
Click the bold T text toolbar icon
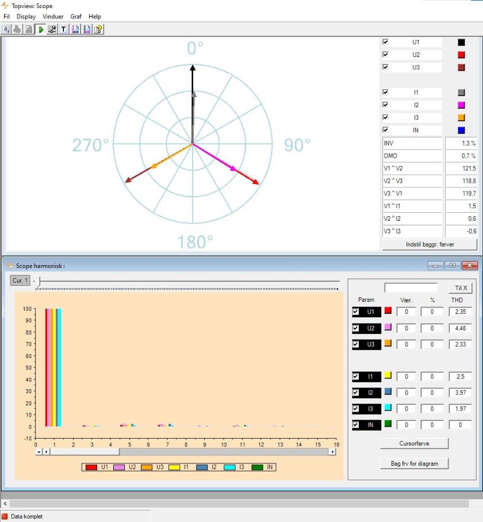tap(64, 29)
